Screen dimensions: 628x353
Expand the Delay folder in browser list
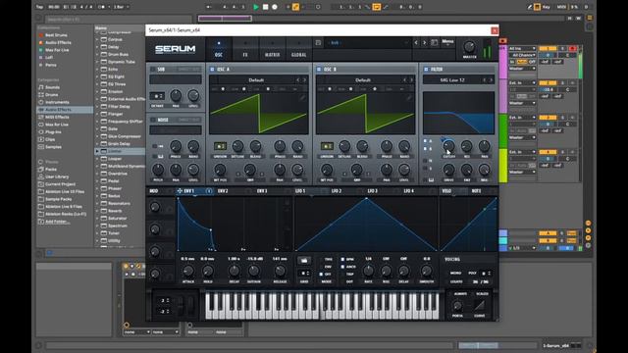97,47
